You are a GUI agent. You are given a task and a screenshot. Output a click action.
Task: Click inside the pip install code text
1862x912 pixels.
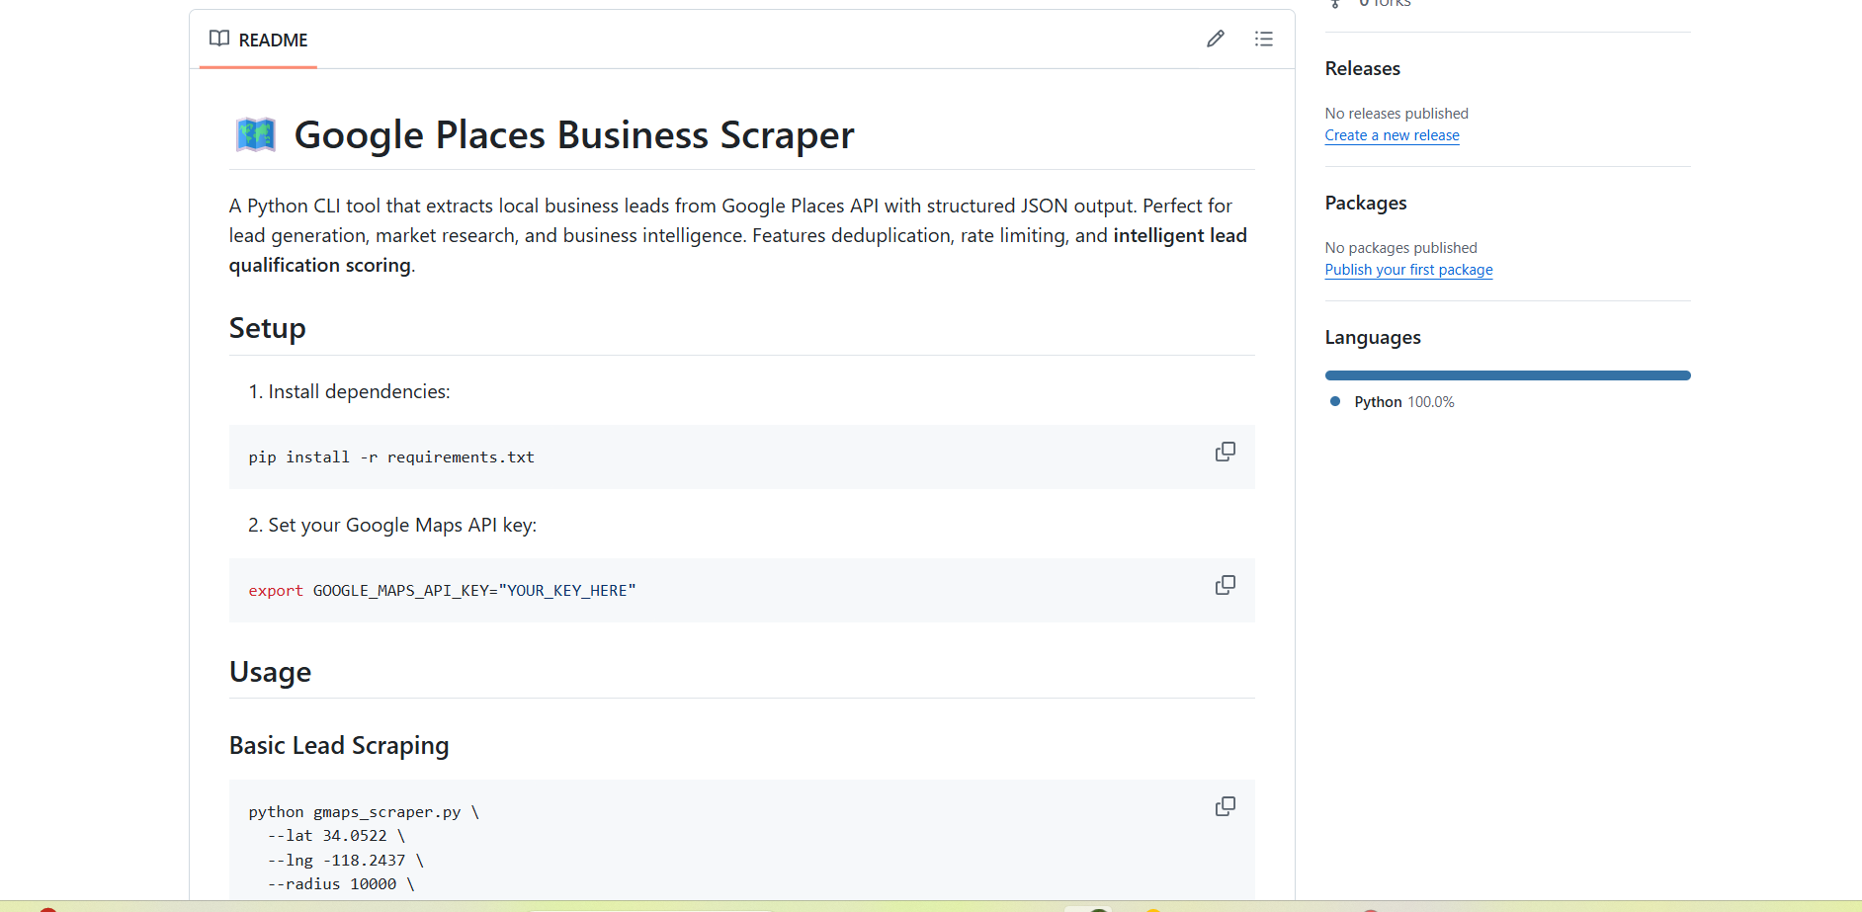click(391, 456)
